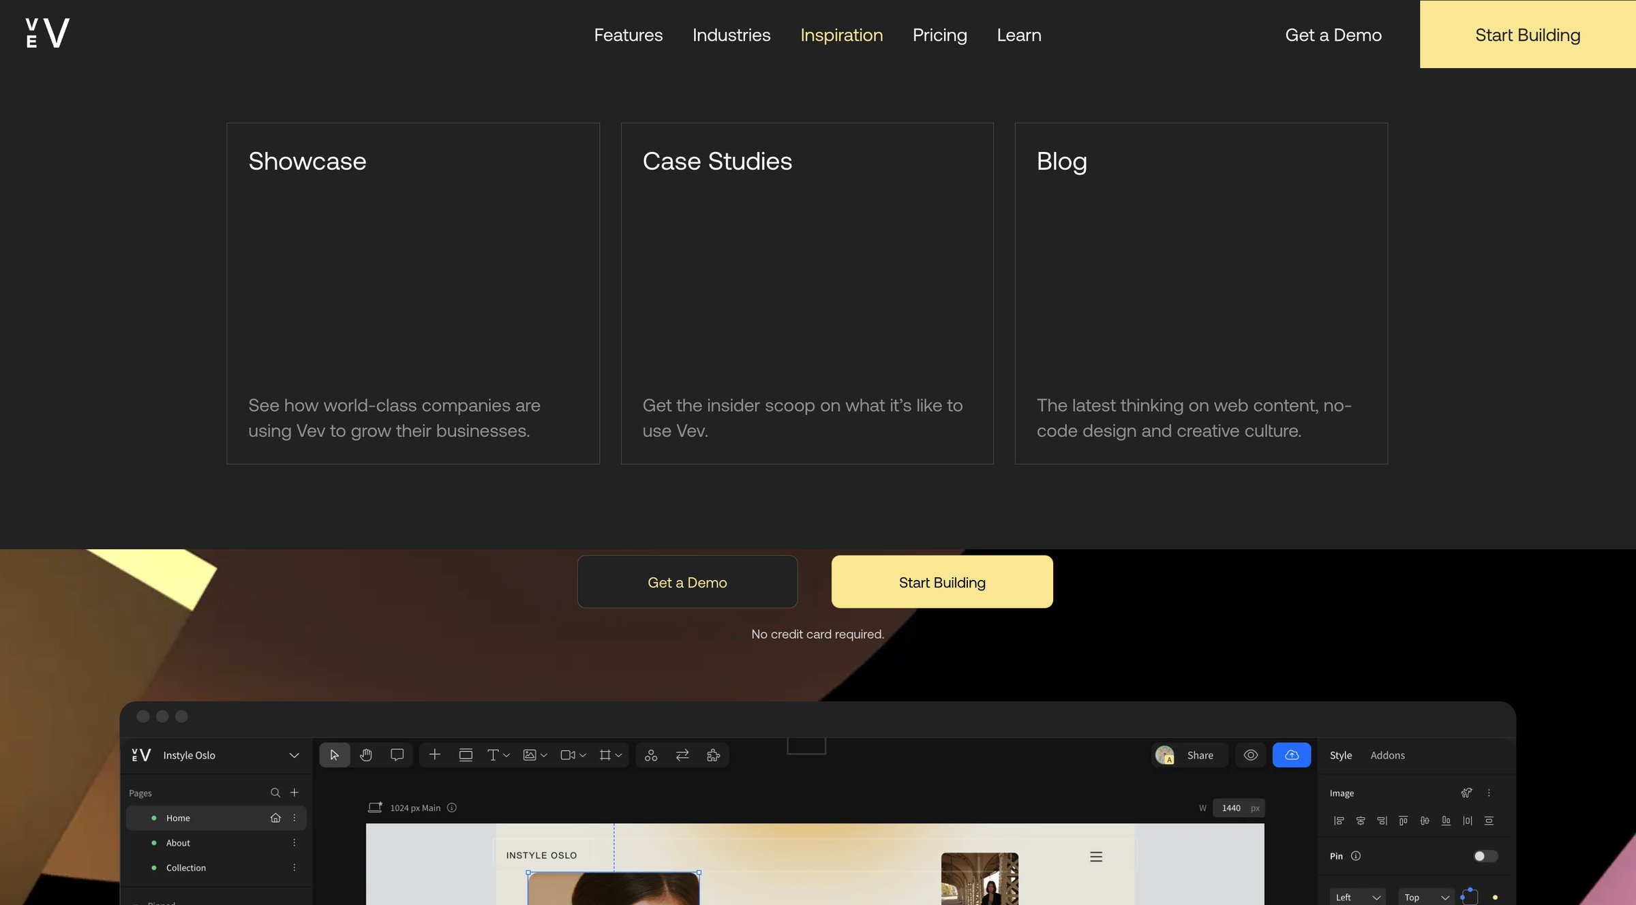Viewport: 1636px width, 905px height.
Task: Click the align vertical center icon
Action: [1425, 820]
